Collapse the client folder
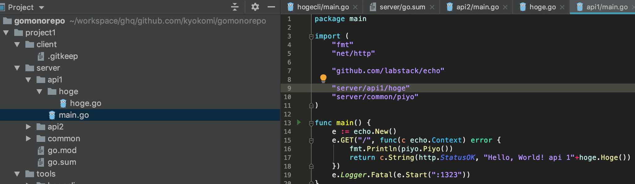The height and width of the screenshot is (184, 635). [x=17, y=44]
